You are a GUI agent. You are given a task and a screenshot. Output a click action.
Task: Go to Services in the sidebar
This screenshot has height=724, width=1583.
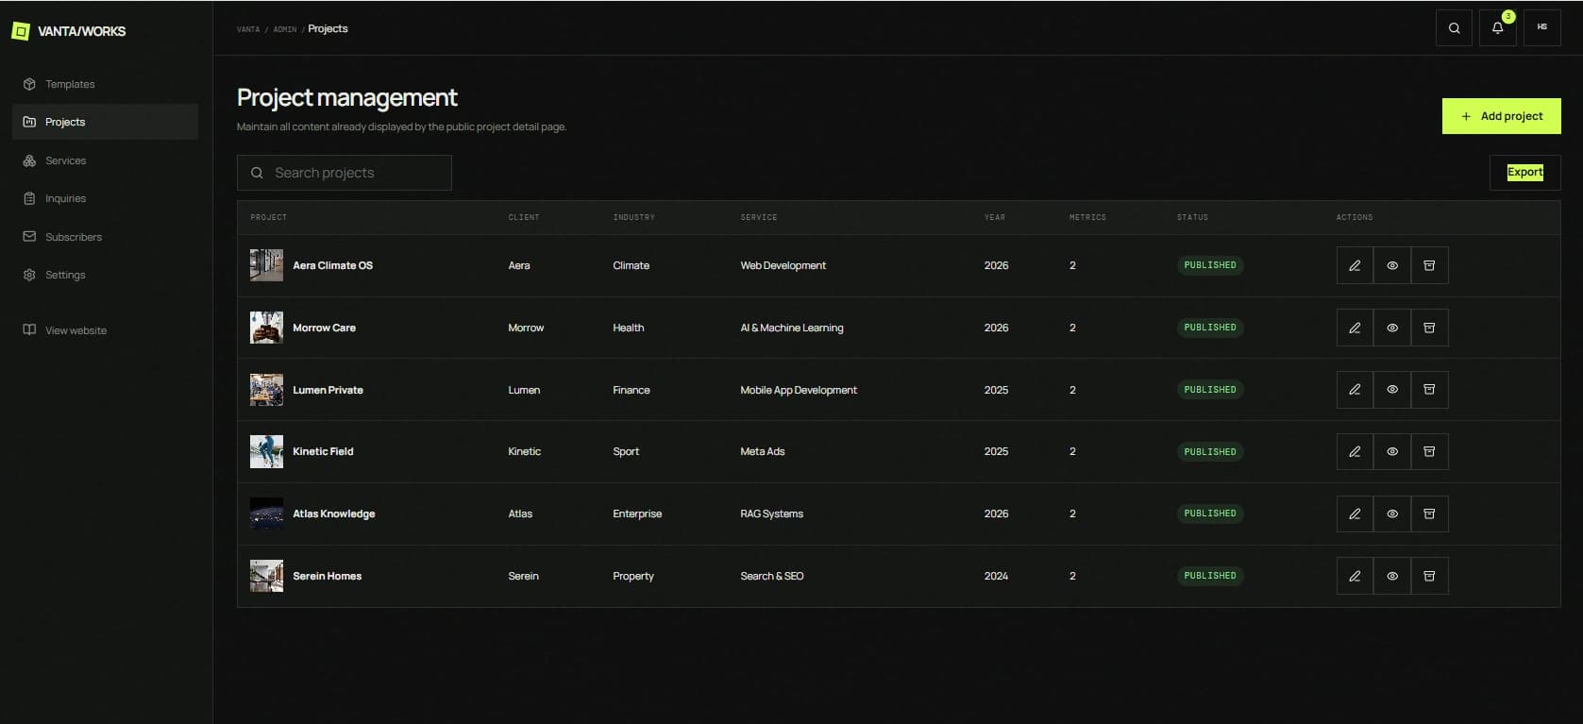(105, 160)
